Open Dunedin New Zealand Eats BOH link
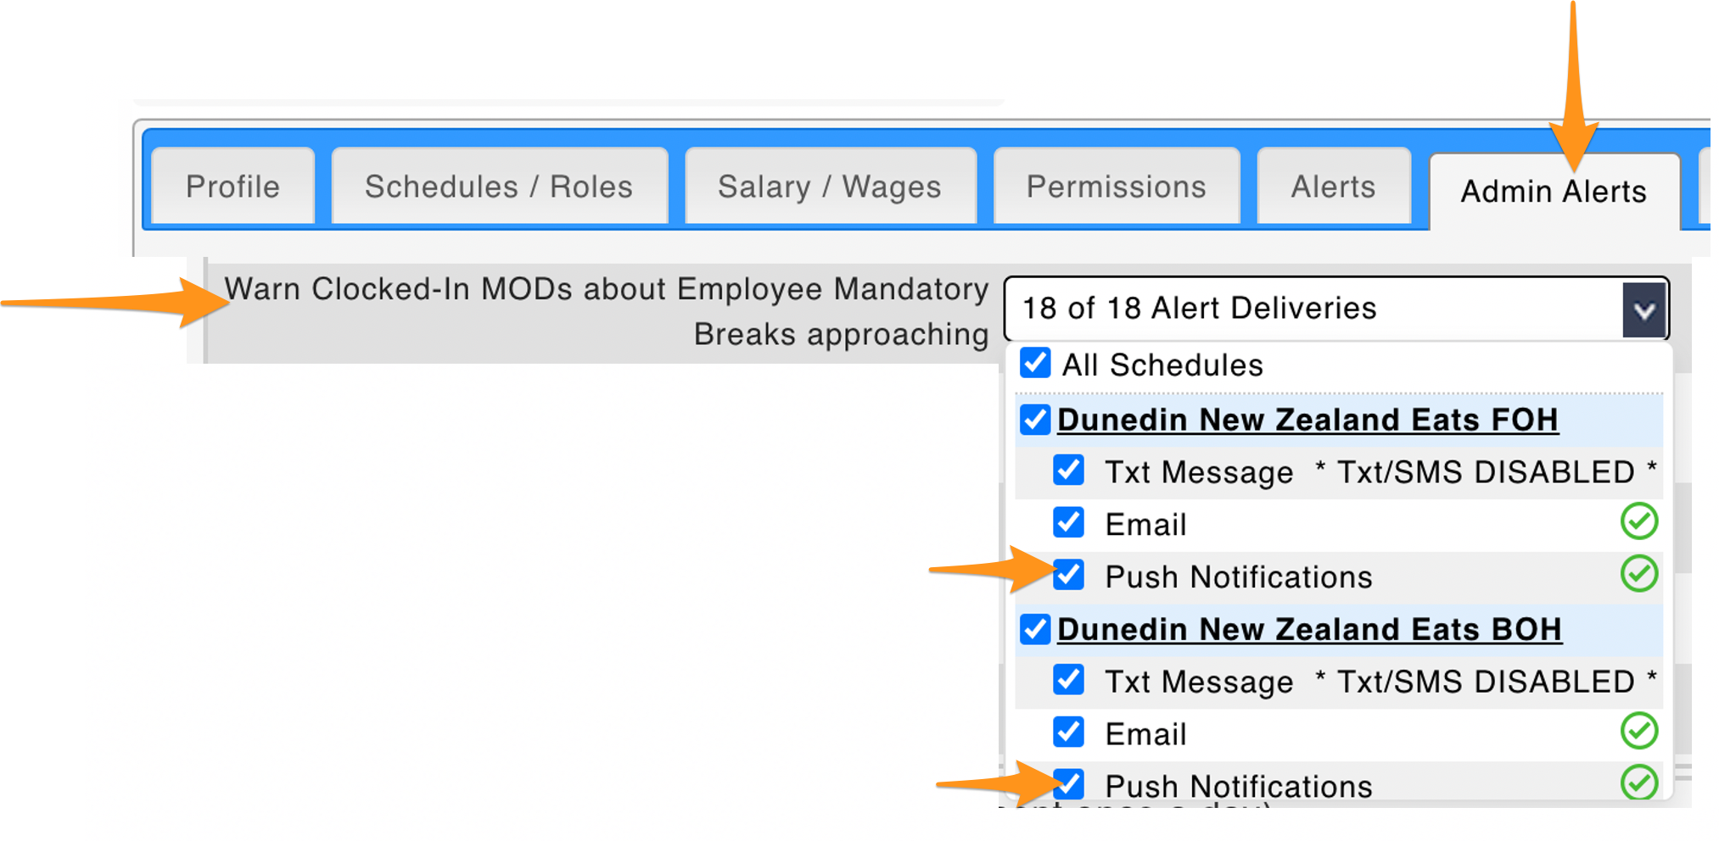Screen dimensions: 1719x841 (1309, 629)
